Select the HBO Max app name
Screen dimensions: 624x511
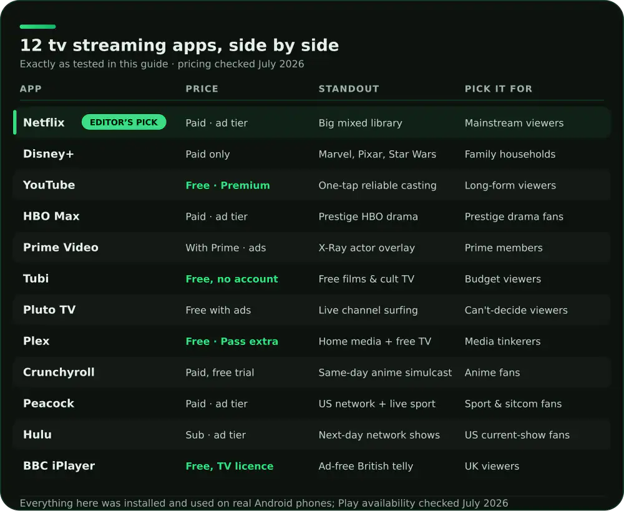tap(51, 216)
